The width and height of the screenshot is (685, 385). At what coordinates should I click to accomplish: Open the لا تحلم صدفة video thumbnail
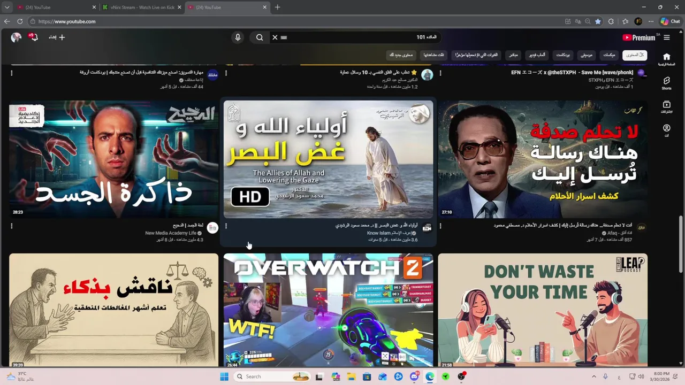(x=543, y=159)
